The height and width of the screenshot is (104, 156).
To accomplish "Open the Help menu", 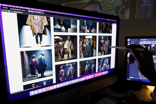I will tap(44, 10).
